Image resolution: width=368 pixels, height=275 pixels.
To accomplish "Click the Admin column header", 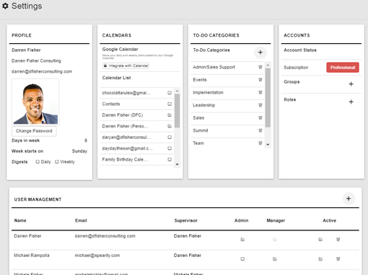I will [241, 220].
